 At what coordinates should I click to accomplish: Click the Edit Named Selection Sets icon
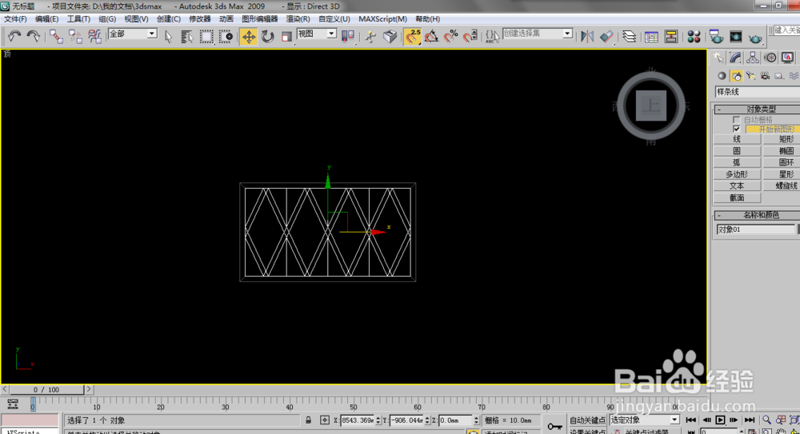click(x=492, y=36)
